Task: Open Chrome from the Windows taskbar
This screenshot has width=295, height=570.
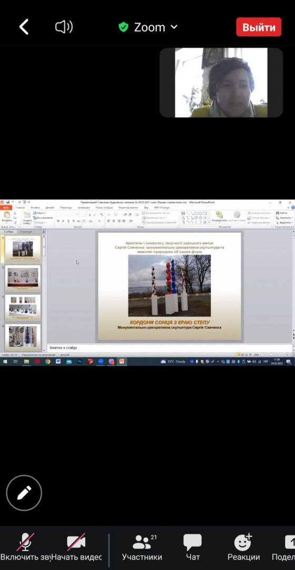Action: click(x=47, y=362)
